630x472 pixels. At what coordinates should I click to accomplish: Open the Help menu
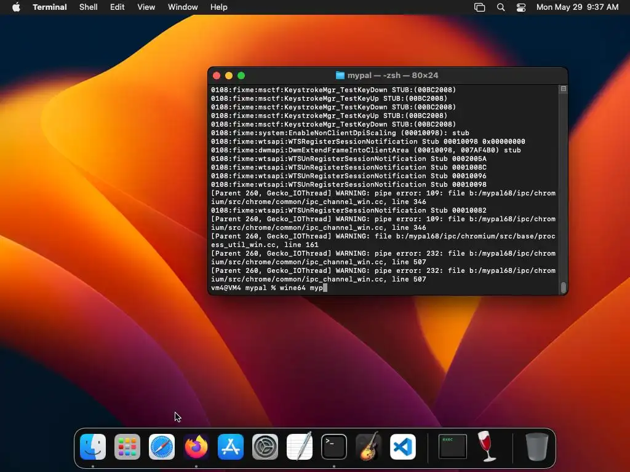pyautogui.click(x=219, y=7)
